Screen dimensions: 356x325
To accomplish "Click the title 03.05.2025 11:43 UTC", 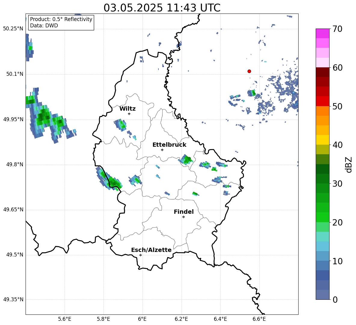I will (162, 8).
